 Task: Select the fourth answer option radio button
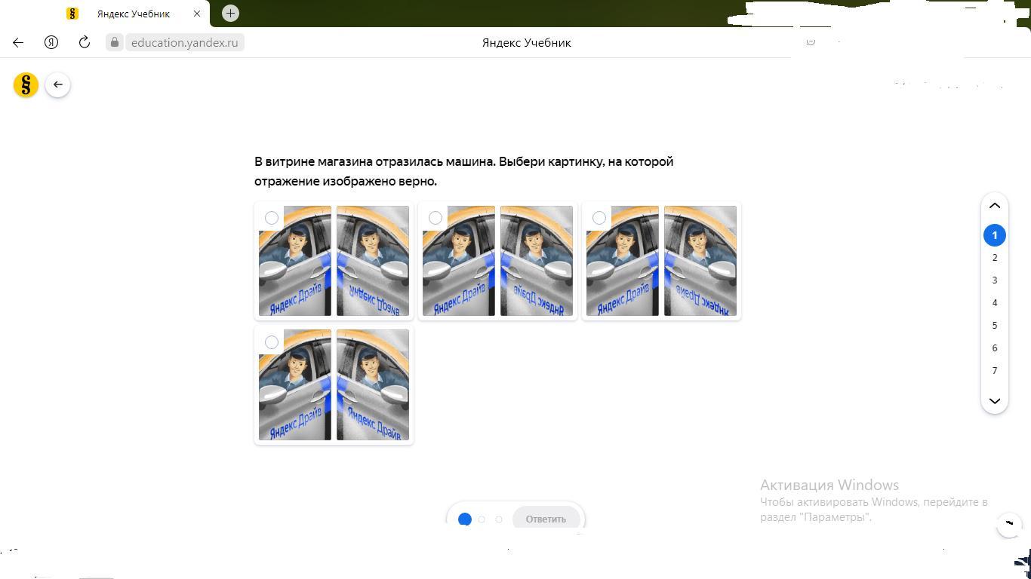tap(272, 342)
